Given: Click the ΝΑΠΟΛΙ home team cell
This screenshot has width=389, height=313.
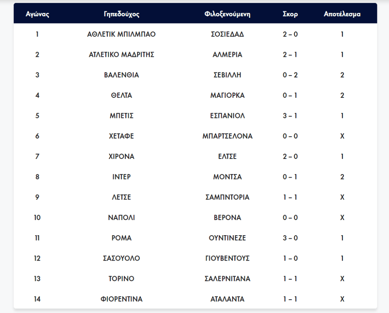Looking at the screenshot, I should tap(122, 218).
